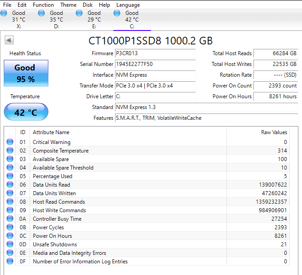Viewport: 302px width, 275px height.
Task: Click the drive title CT1000P1SSD8 1000.2 GB
Action: click(x=151, y=41)
